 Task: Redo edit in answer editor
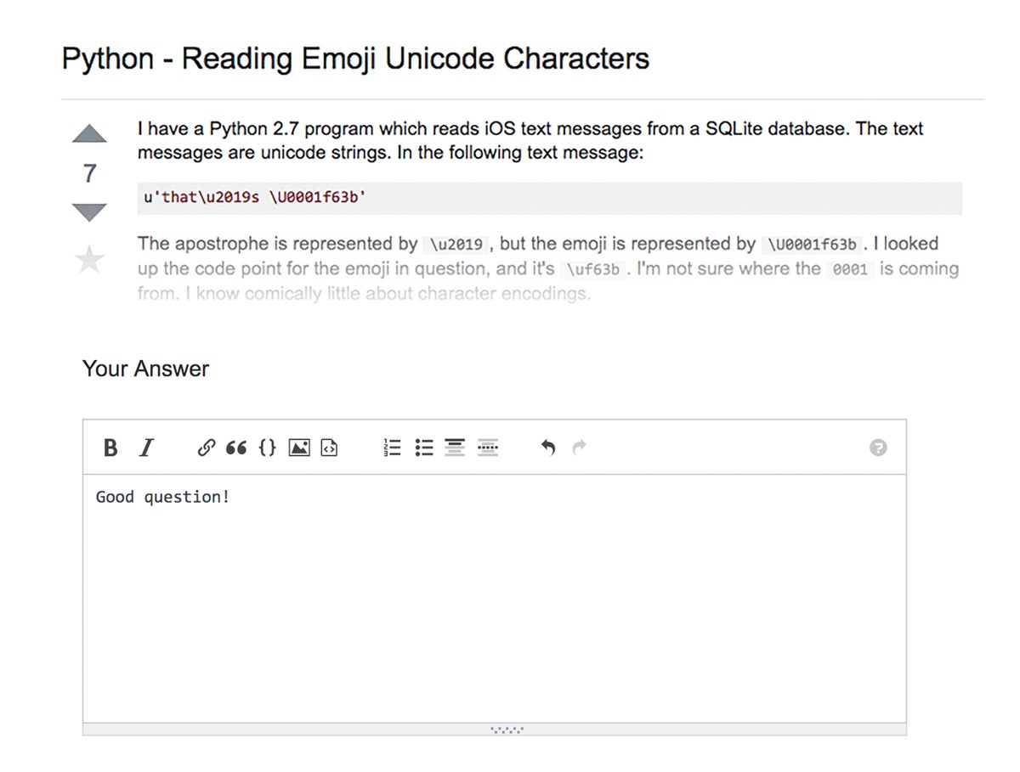click(x=580, y=448)
